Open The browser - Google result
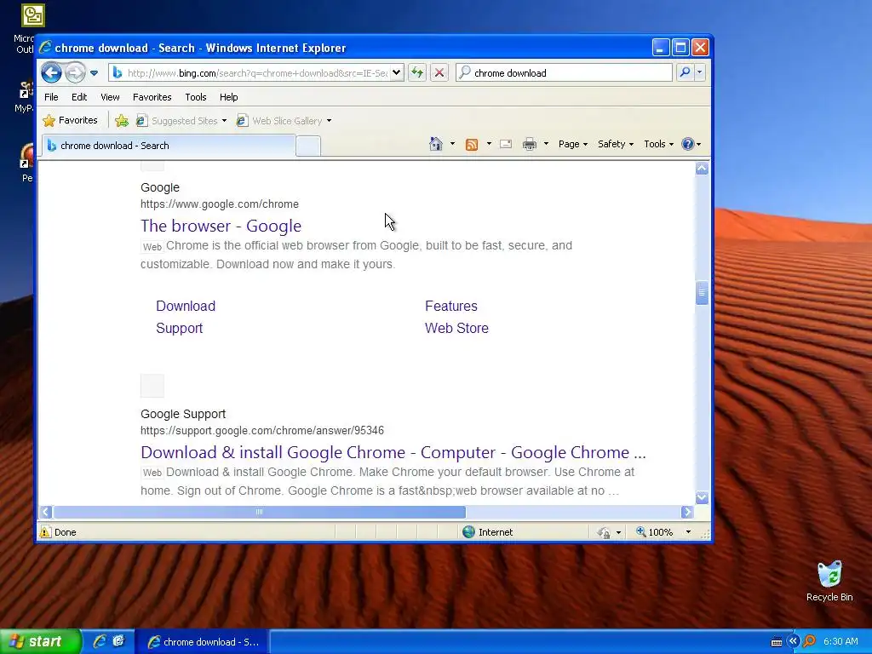This screenshot has width=872, height=654. [221, 226]
